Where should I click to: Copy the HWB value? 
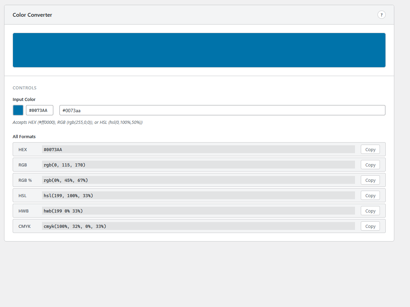370,210
